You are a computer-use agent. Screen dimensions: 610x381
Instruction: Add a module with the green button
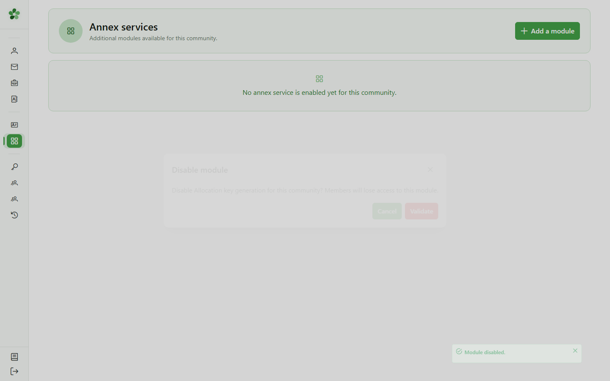pos(547,31)
